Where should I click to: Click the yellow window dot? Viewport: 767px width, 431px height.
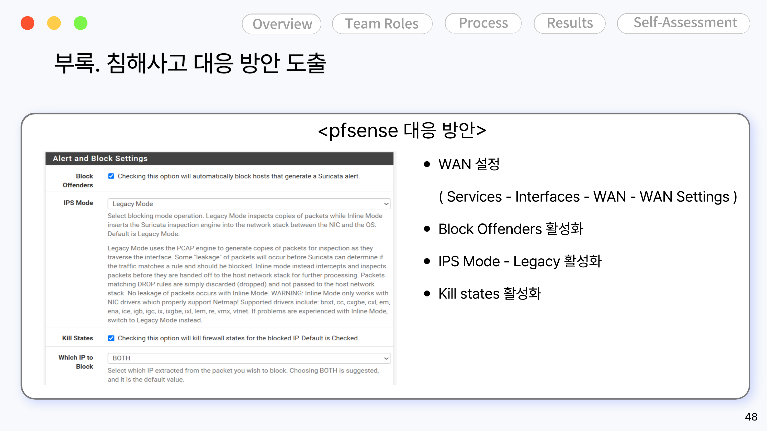pos(54,23)
